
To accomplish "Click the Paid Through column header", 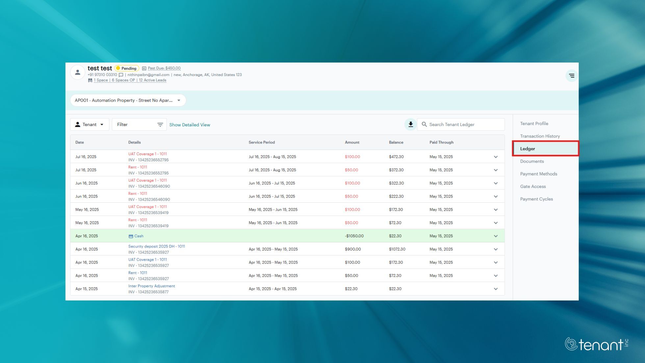I will [441, 143].
